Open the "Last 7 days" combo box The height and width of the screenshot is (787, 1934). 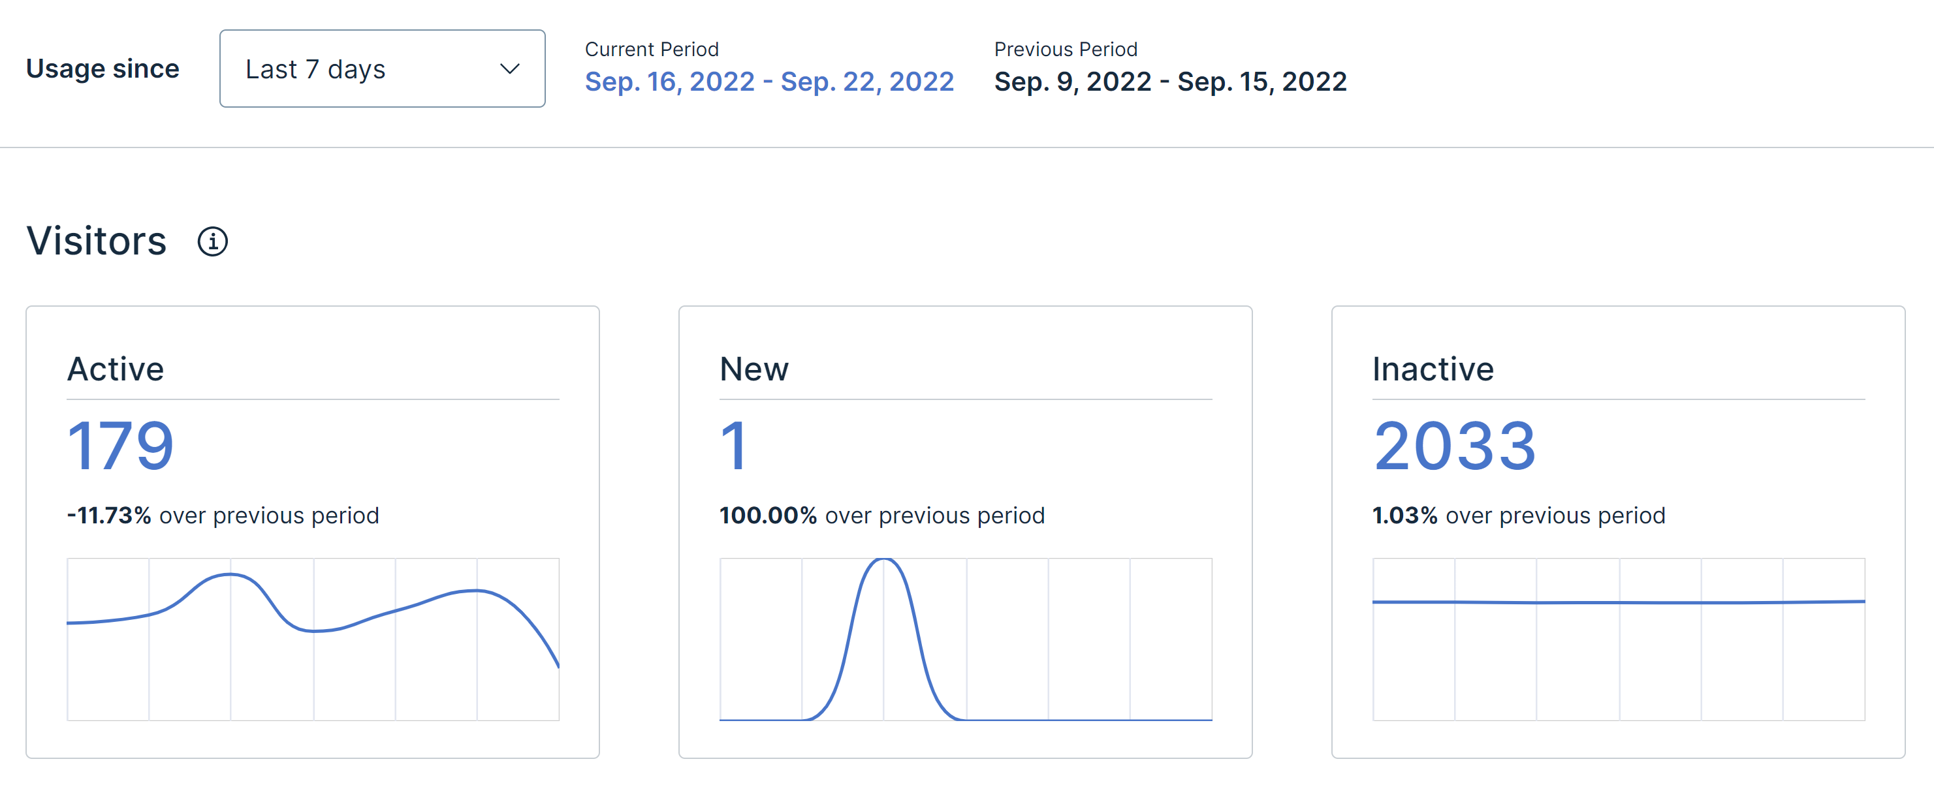(x=381, y=69)
